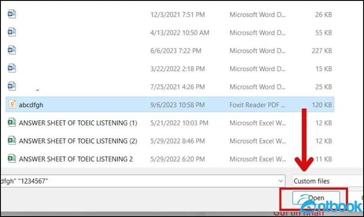
Task: Click Excel icon of TOEIC LISTENING (2)
Action: pos(12,140)
